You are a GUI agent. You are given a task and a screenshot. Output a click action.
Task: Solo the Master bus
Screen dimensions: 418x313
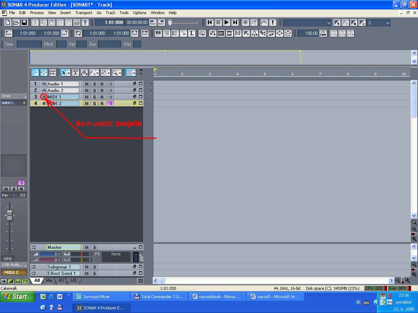click(x=94, y=247)
